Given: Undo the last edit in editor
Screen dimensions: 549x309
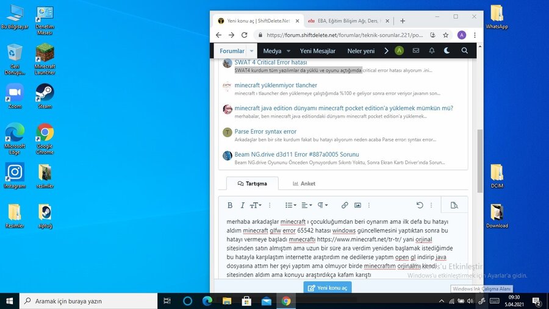Looking at the screenshot, I should point(420,205).
